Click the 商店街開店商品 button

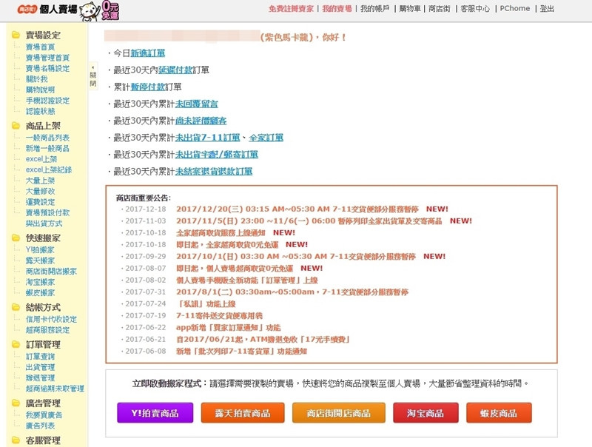click(339, 413)
